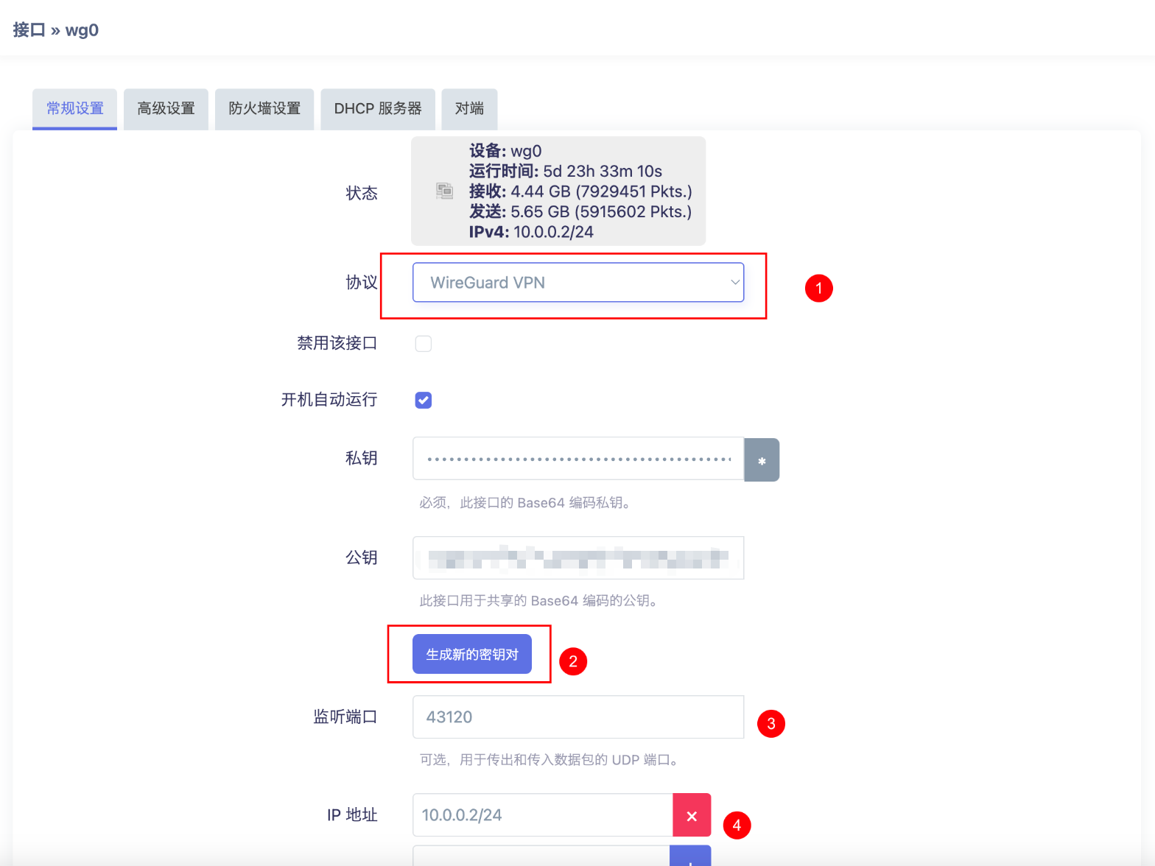Remove the 10.0.0.2/24 IP address entry

692,815
